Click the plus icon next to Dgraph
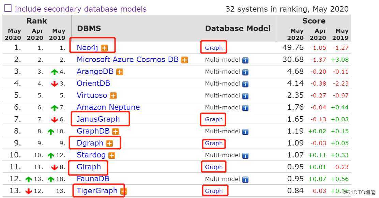The width and height of the screenshot is (379, 198). (x=109, y=143)
